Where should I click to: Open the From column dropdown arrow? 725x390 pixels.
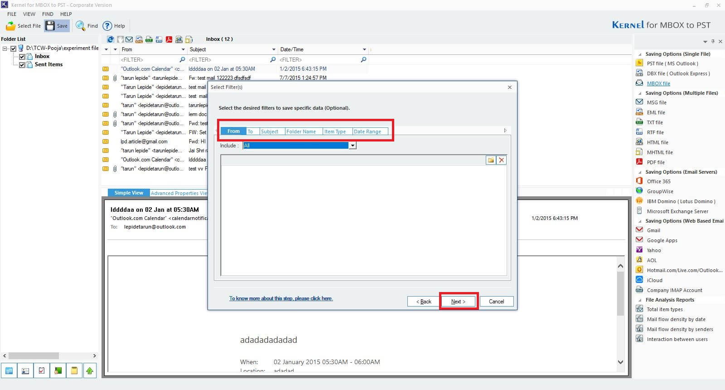[183, 49]
